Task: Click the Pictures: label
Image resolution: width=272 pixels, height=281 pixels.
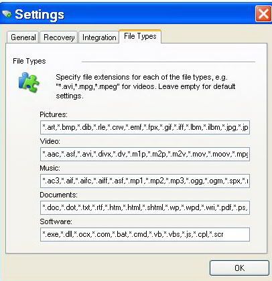Action: point(54,114)
